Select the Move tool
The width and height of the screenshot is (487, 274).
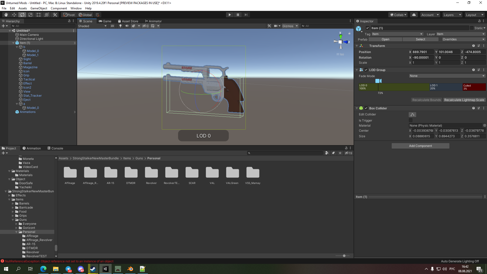[x=14, y=14]
